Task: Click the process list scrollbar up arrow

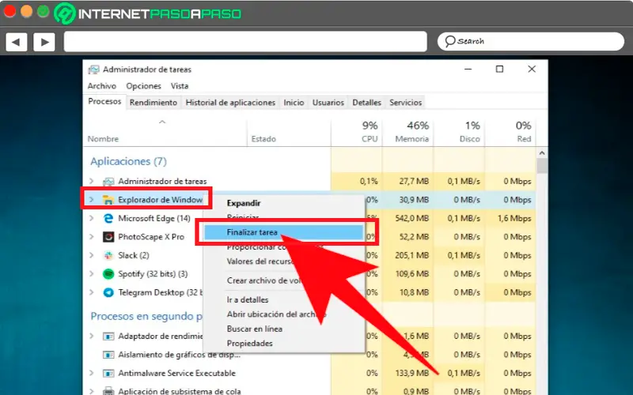Action: pos(542,153)
